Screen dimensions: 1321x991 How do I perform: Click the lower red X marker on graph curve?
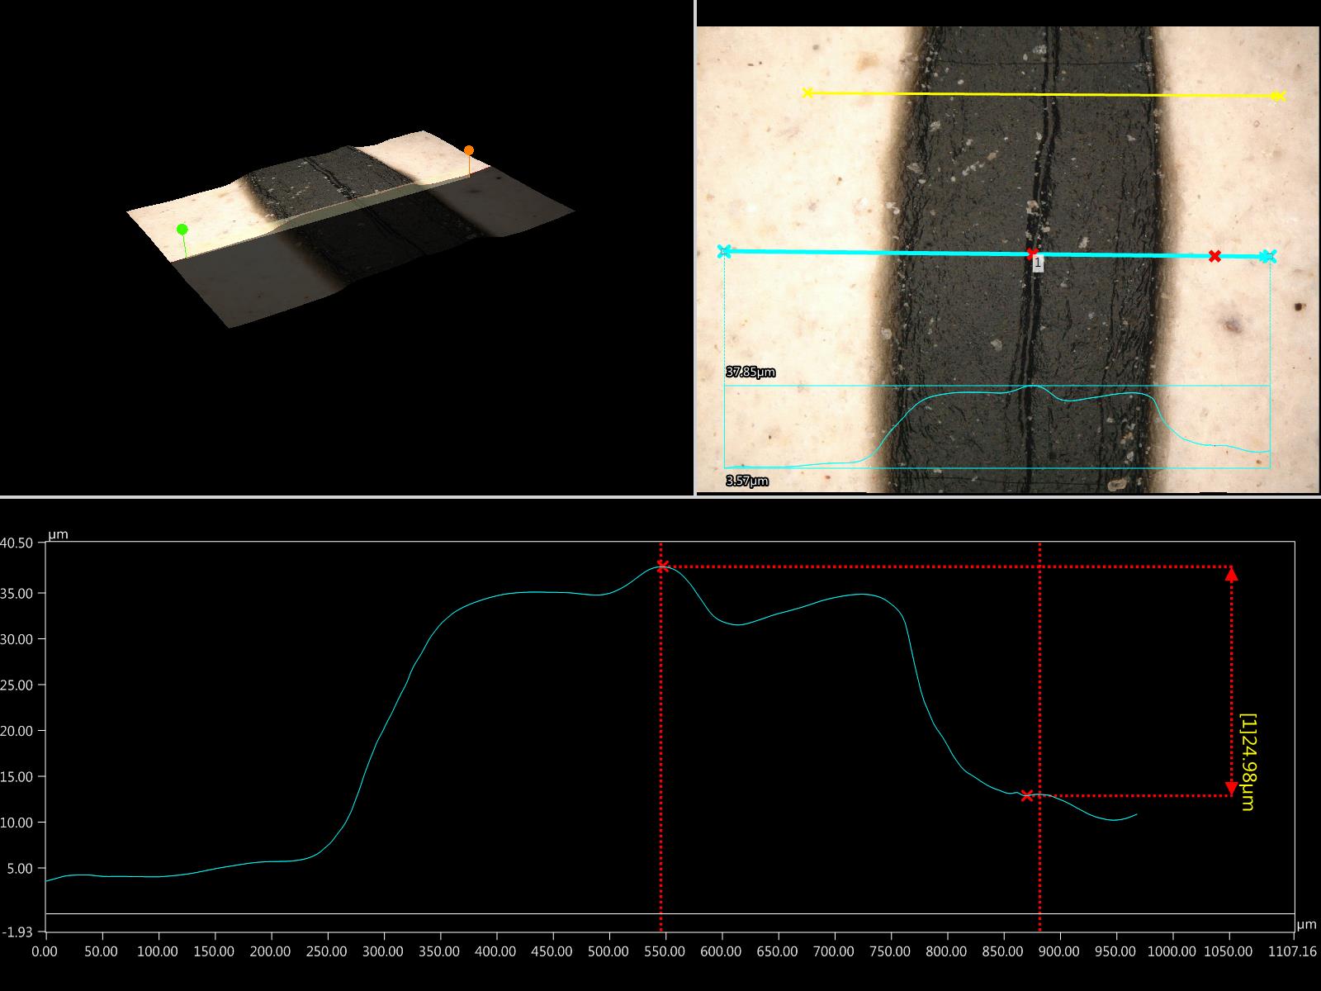(x=1026, y=796)
